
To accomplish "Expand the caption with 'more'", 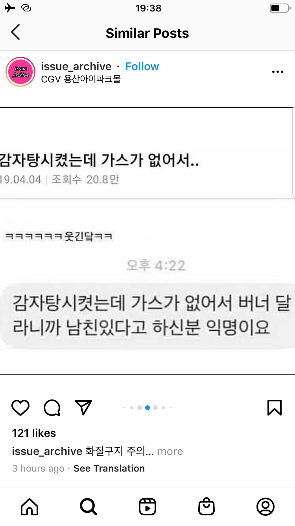I will [x=170, y=451].
